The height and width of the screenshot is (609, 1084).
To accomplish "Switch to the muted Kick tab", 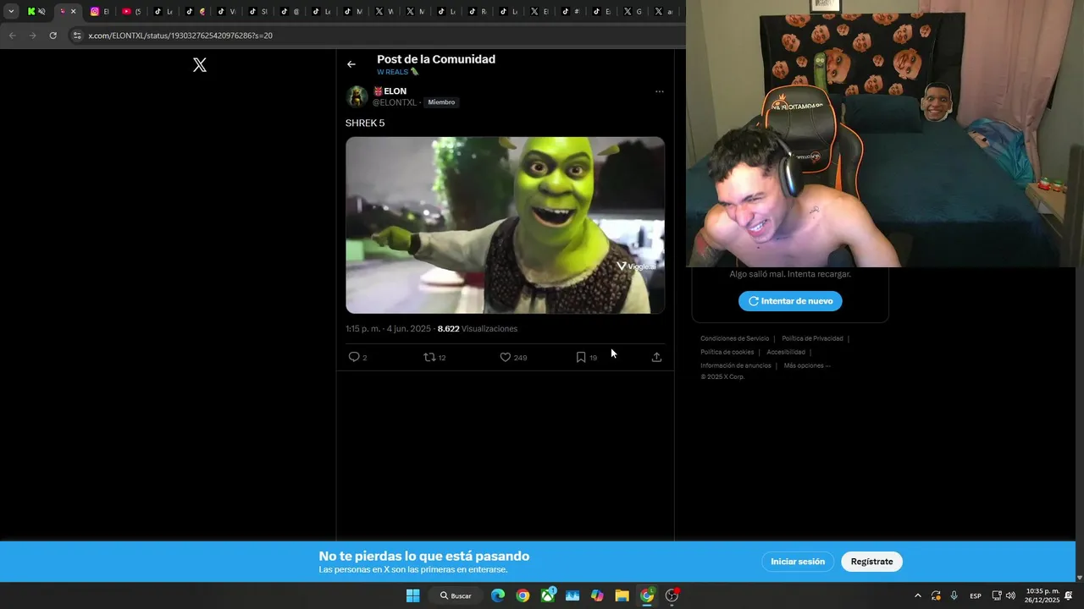I will pyautogui.click(x=36, y=12).
